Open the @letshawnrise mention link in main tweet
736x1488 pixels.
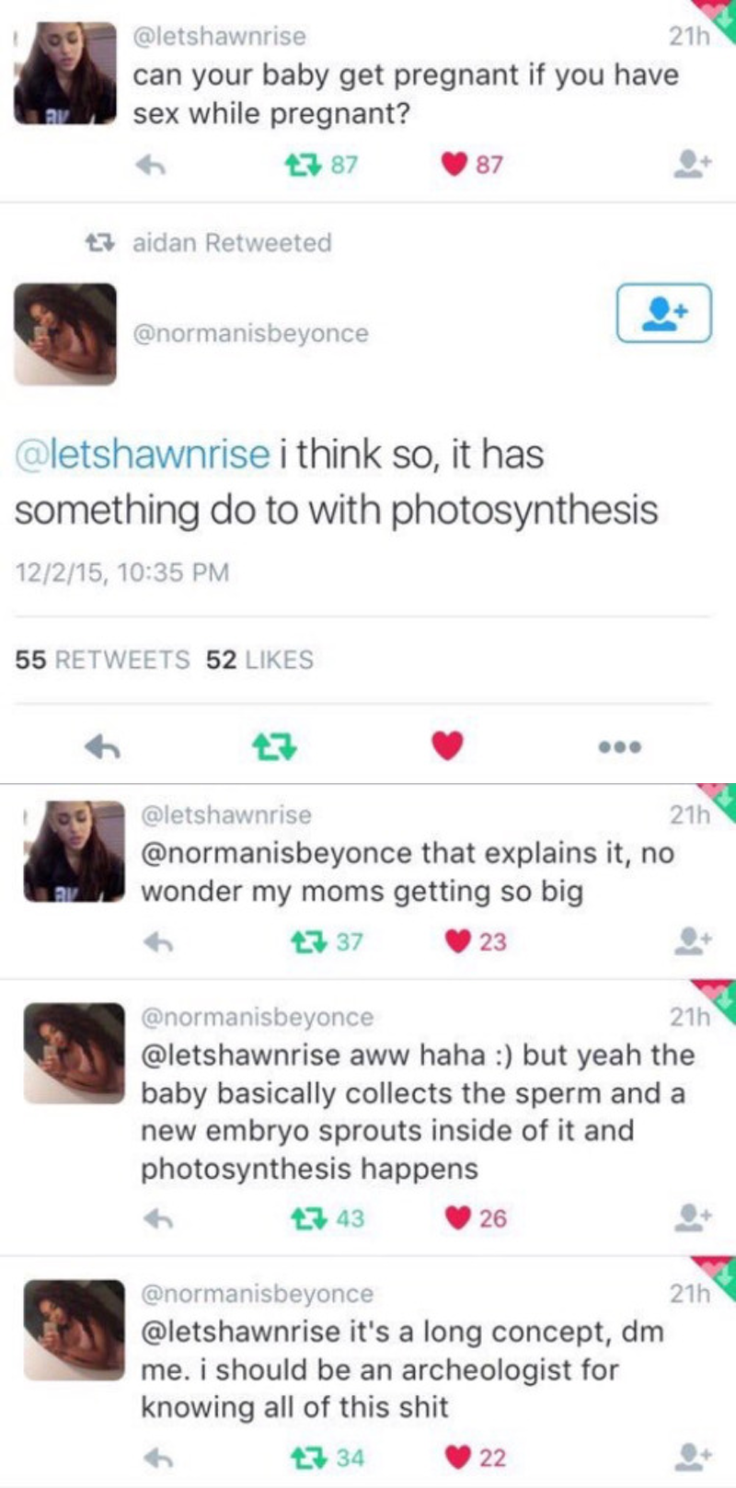click(143, 455)
